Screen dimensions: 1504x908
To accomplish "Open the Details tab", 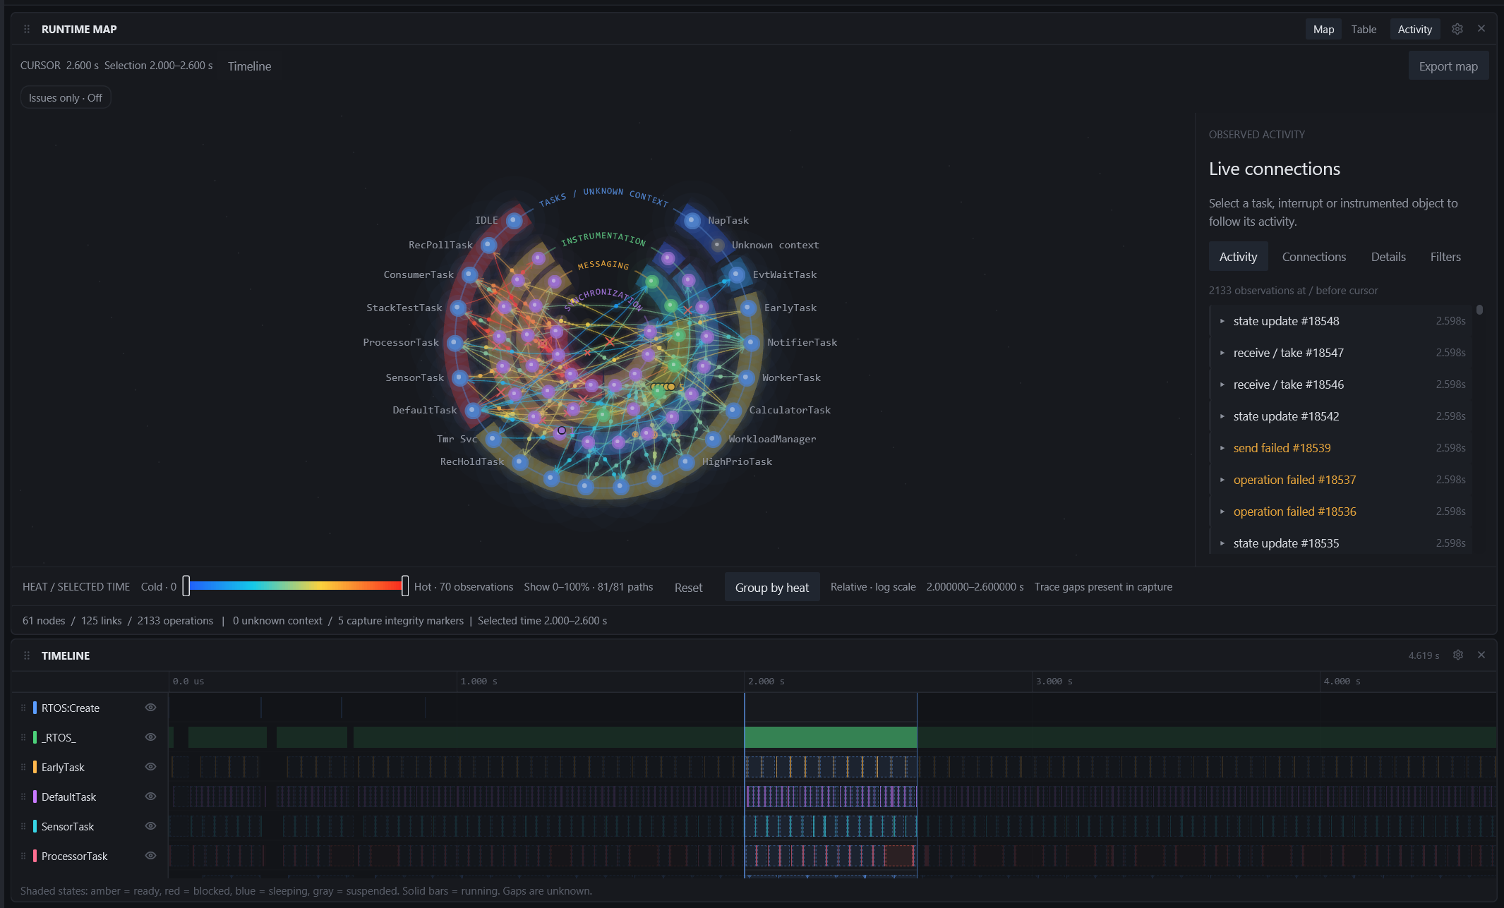I will click(1388, 257).
